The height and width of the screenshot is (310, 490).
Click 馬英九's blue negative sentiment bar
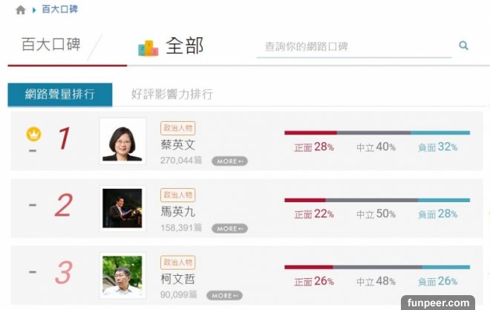click(443, 200)
